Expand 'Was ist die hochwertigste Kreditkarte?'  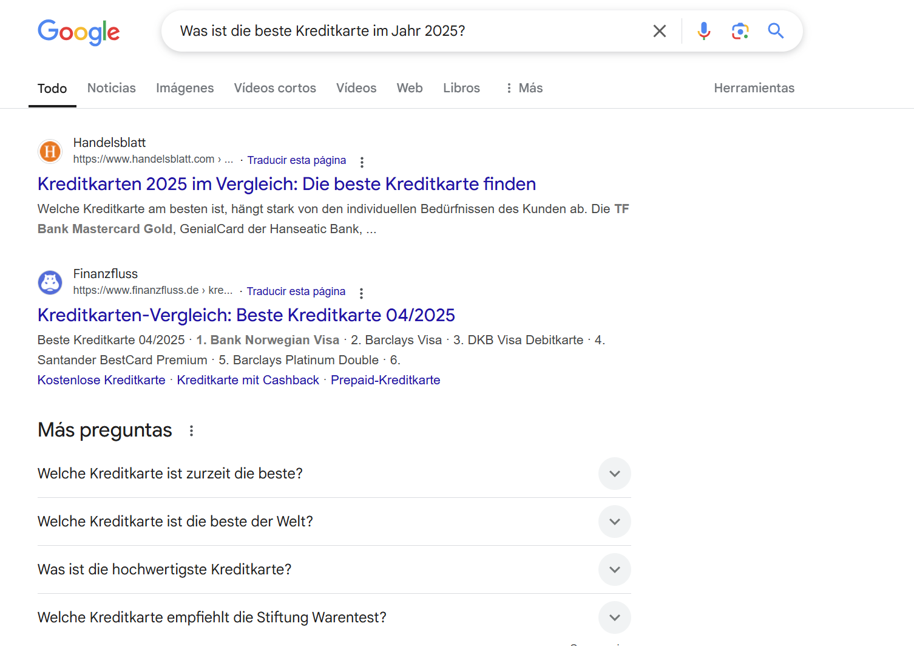[334, 569]
